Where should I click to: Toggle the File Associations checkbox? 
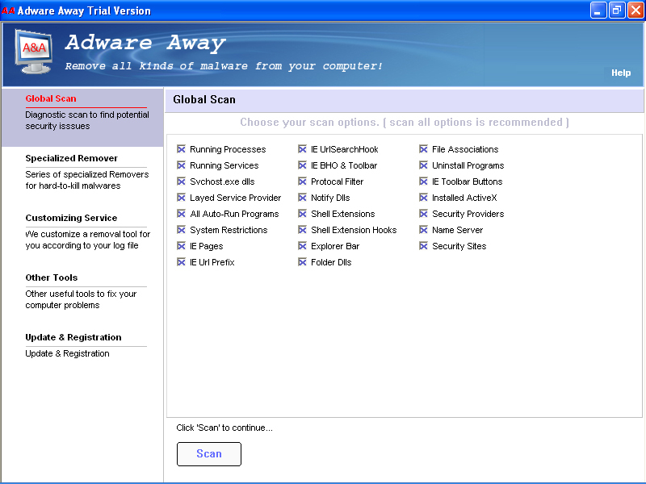click(423, 149)
